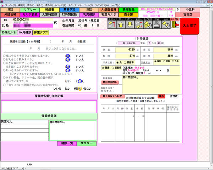The image size is (213, 170).
Task: Click the show all records icon (全て対象)
Action: (x=148, y=24)
